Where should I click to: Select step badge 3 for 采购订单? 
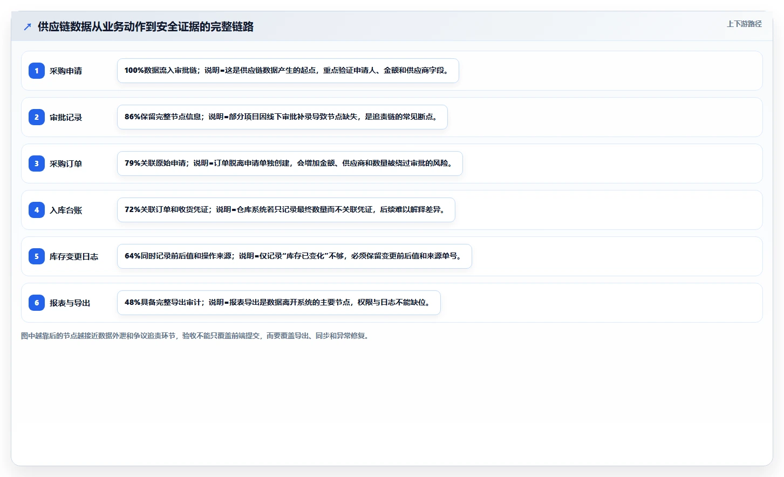[37, 163]
